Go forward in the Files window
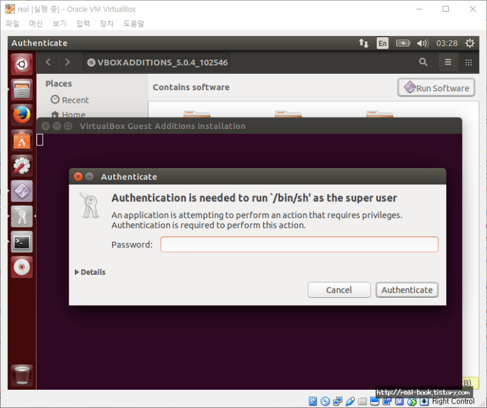 [x=68, y=62]
